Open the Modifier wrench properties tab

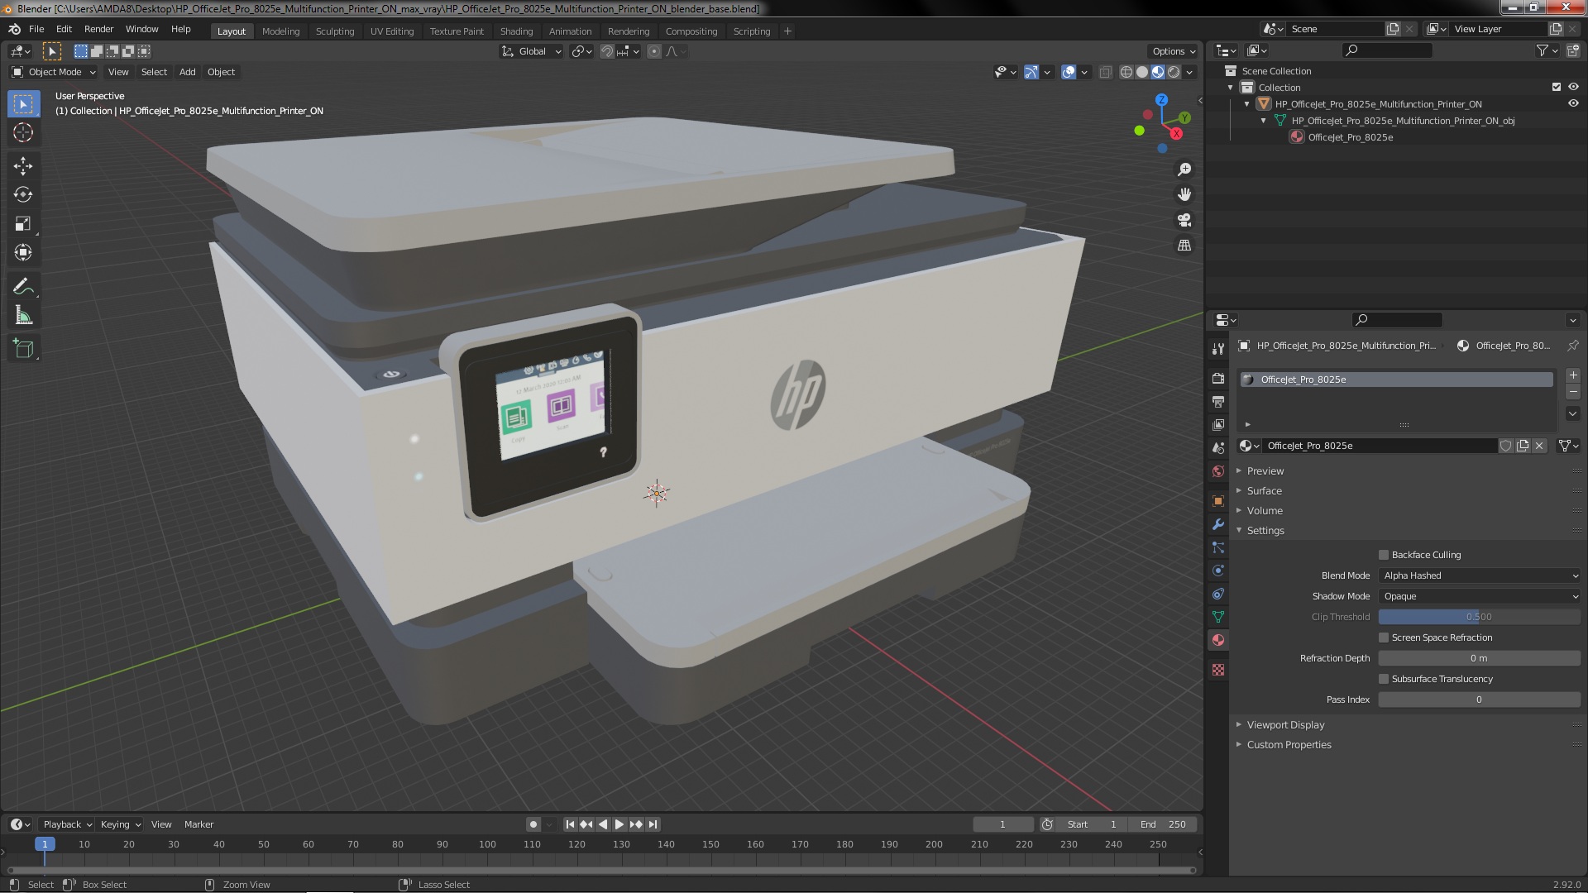(1217, 524)
